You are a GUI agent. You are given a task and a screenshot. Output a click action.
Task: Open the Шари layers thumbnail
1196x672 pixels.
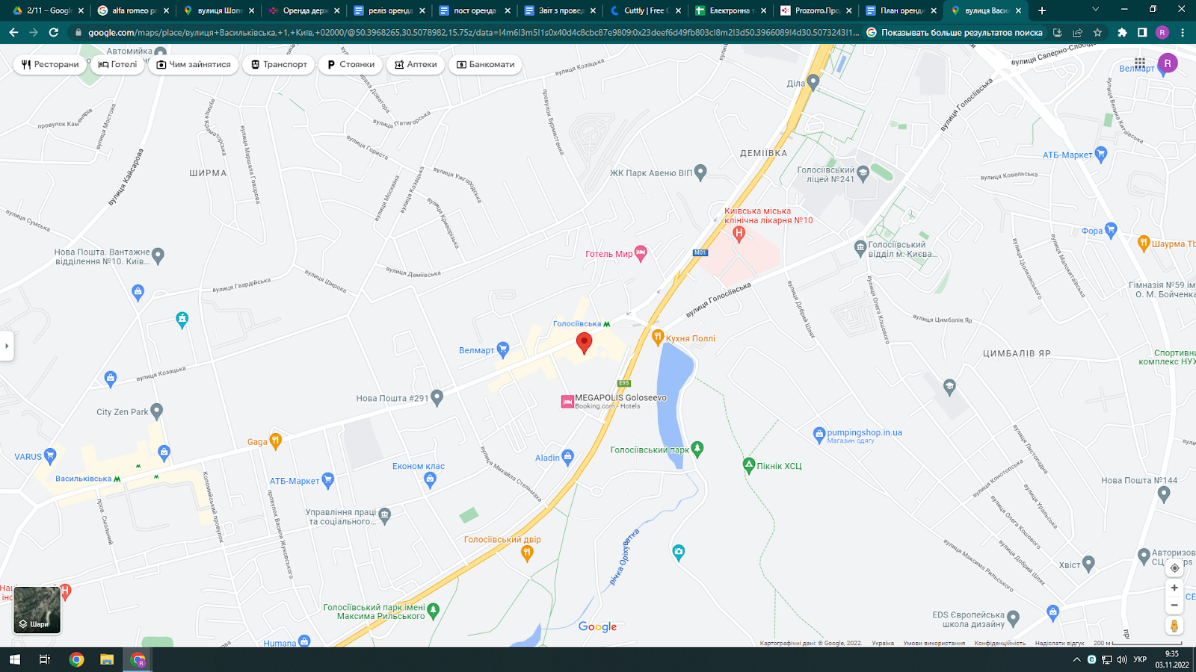[x=37, y=609]
